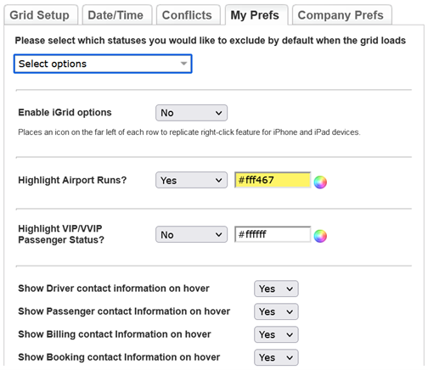Open Highlight VIP/VVIP Passenger Status dropdown
428x370 pixels.
[x=191, y=234]
